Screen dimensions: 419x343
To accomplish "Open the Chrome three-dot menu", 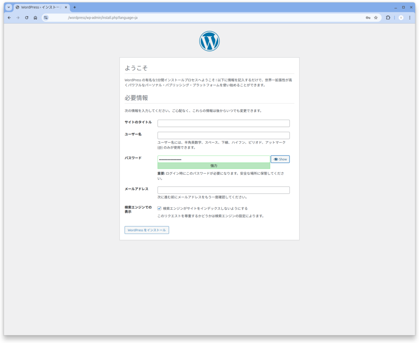I will [x=410, y=18].
